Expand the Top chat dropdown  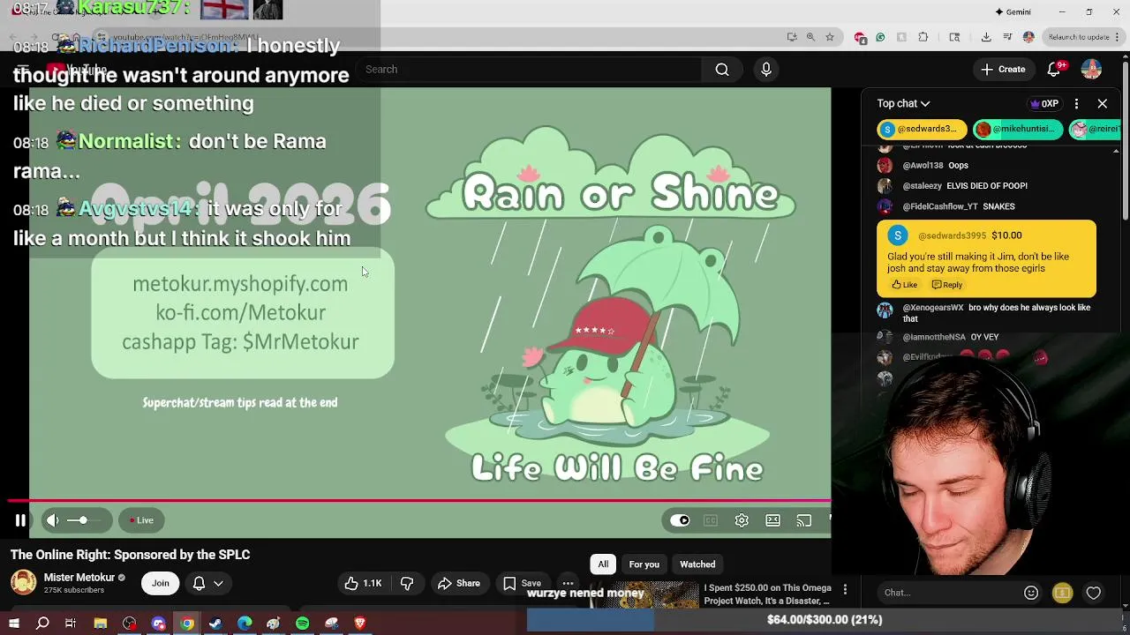coord(903,104)
